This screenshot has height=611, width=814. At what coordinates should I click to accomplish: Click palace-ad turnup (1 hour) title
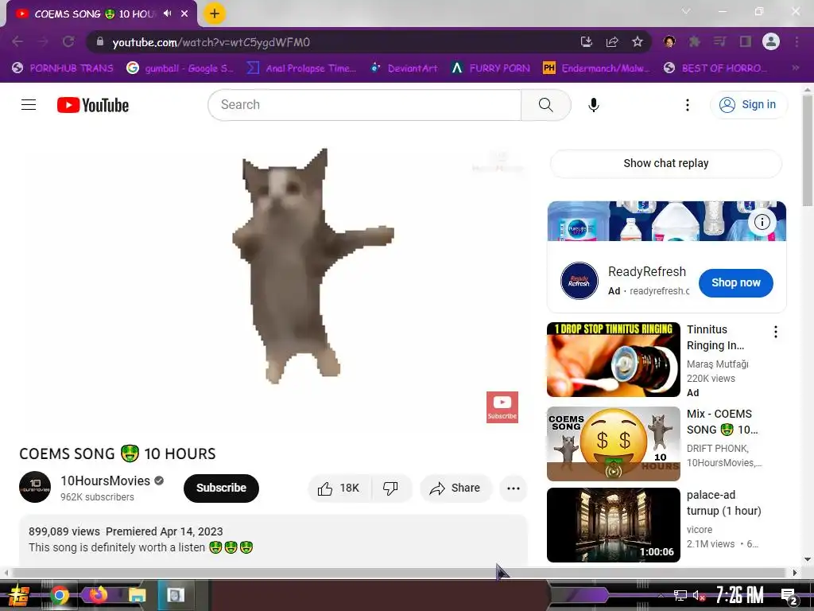click(x=723, y=503)
